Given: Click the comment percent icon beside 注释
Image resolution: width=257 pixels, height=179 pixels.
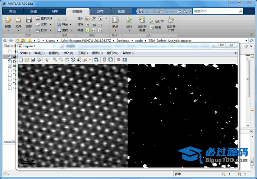Looking at the screenshot, I should coord(88,24).
